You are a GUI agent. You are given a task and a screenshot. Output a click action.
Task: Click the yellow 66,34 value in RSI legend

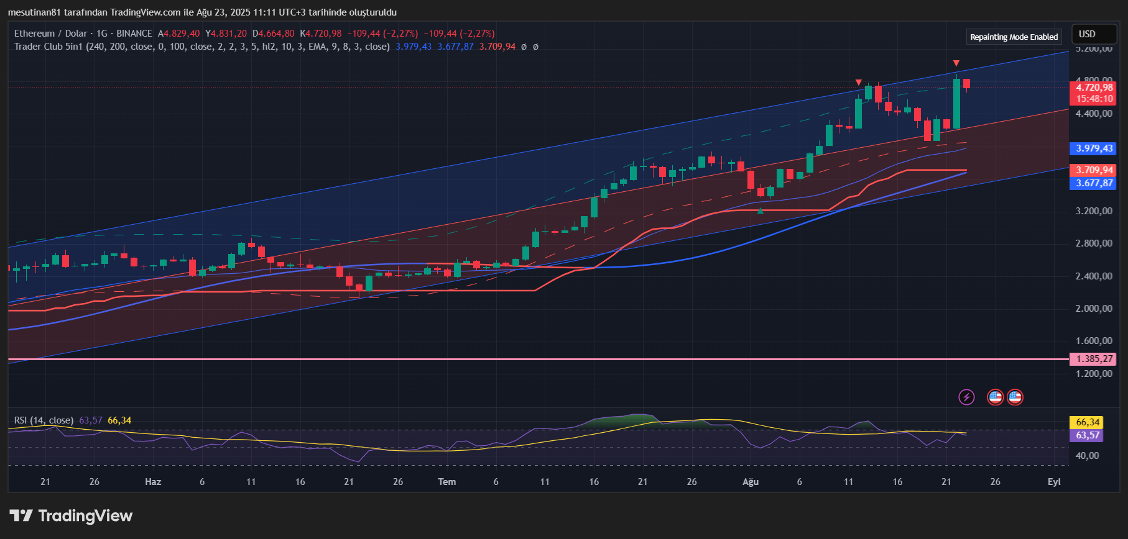click(x=119, y=420)
